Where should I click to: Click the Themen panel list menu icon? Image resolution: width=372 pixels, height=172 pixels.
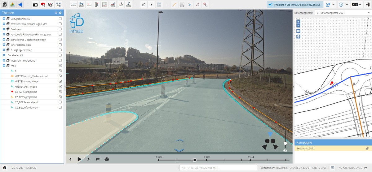(x=56, y=13)
